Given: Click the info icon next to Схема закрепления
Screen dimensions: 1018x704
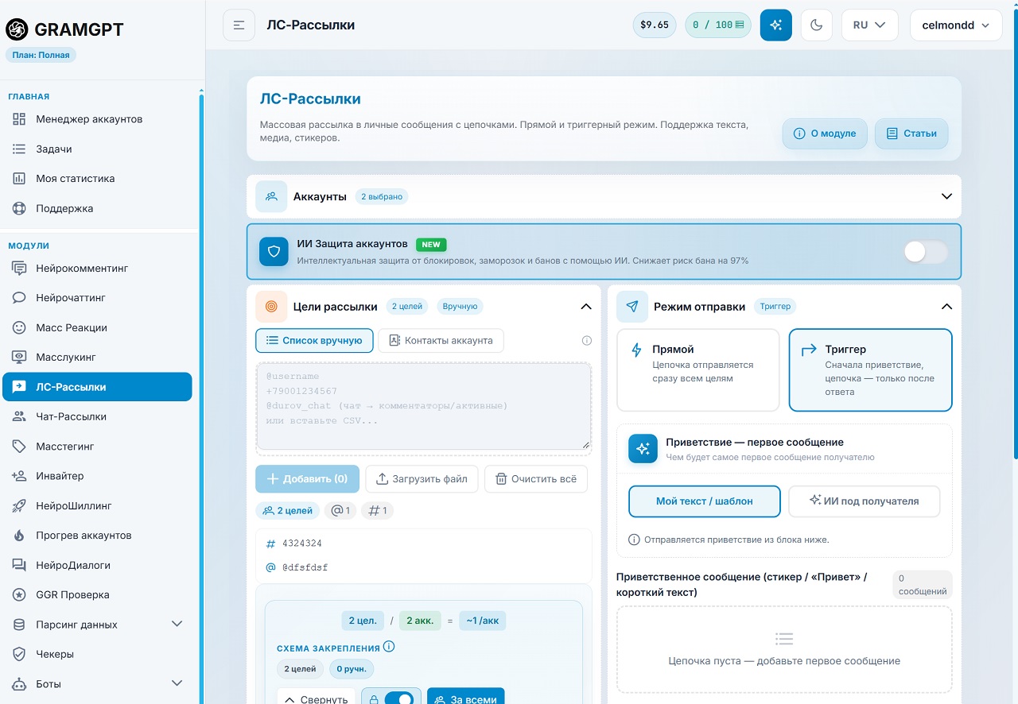Looking at the screenshot, I should click(x=389, y=647).
